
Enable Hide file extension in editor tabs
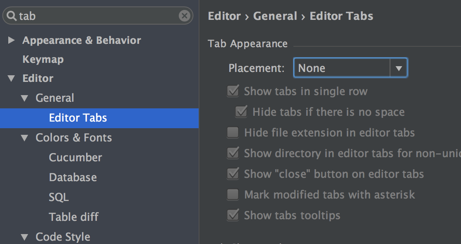click(233, 133)
